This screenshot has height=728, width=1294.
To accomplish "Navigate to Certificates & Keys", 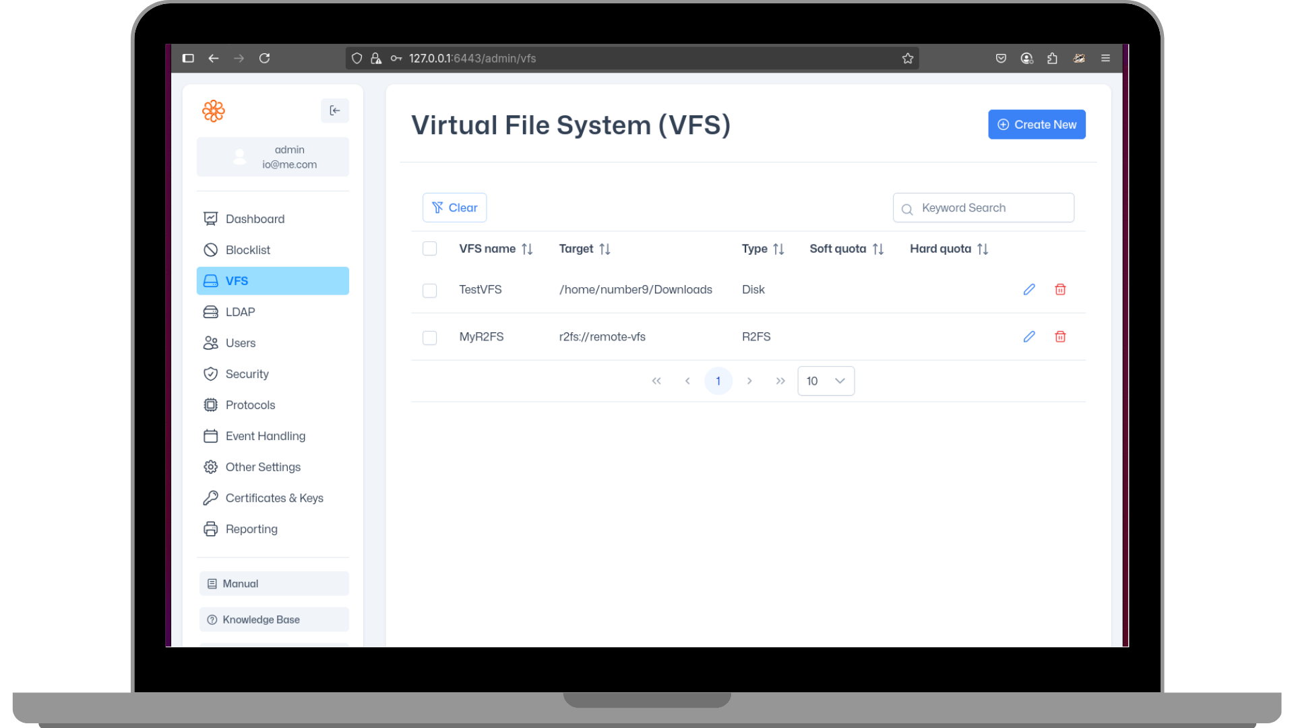I will click(x=274, y=498).
